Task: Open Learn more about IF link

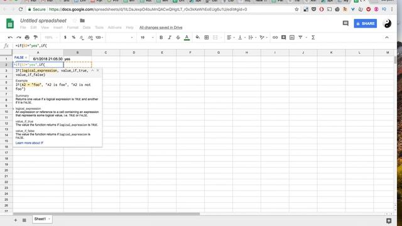Action: tap(30, 143)
